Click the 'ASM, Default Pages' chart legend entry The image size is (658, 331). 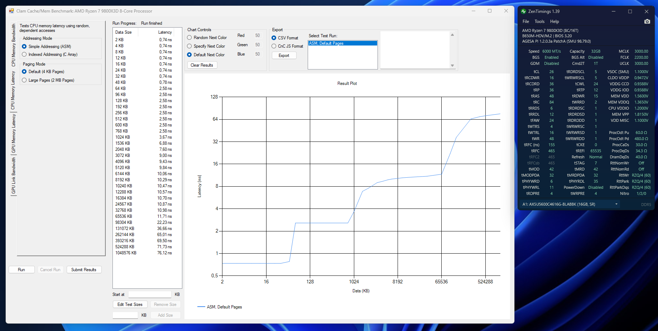point(220,307)
